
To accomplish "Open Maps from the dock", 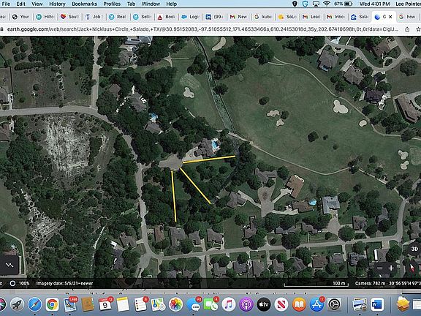I will point(158,304).
